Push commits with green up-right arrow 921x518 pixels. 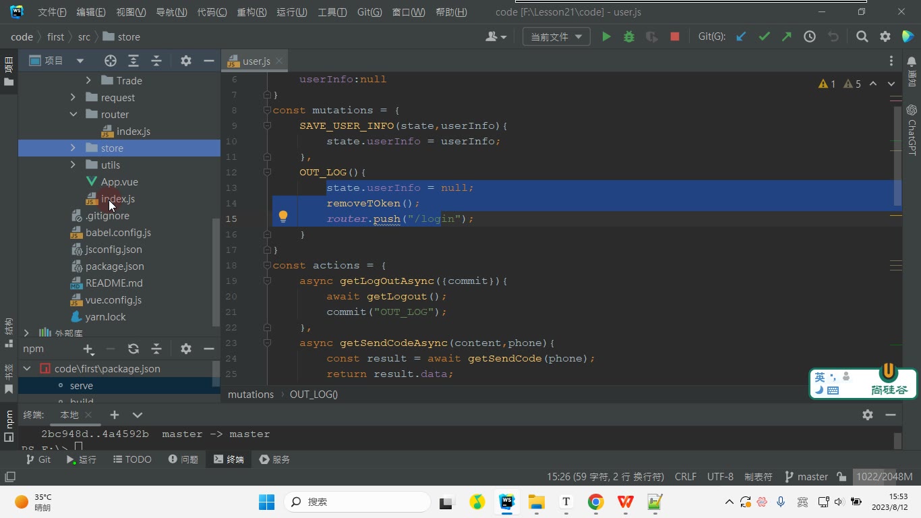786,37
